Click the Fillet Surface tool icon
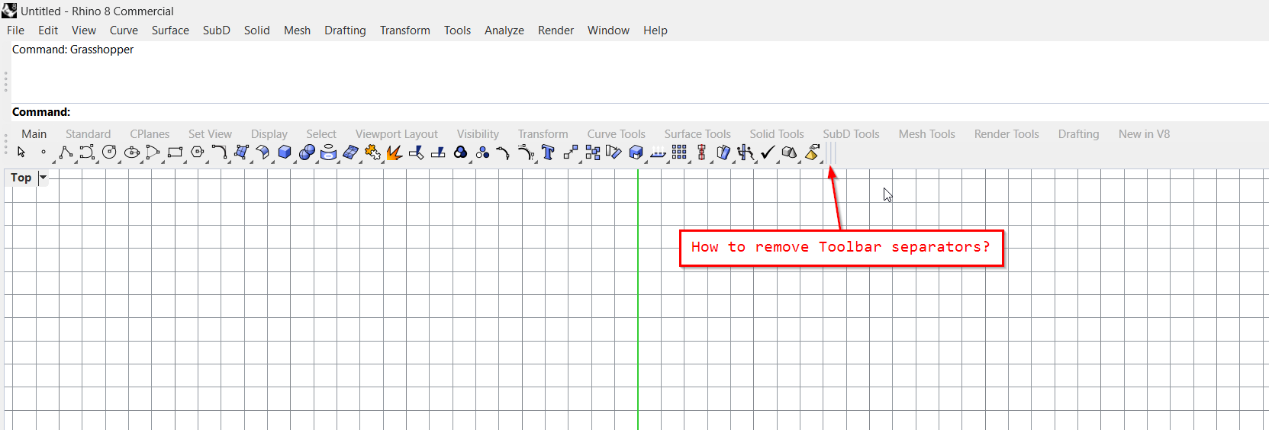The image size is (1269, 430). 262,152
